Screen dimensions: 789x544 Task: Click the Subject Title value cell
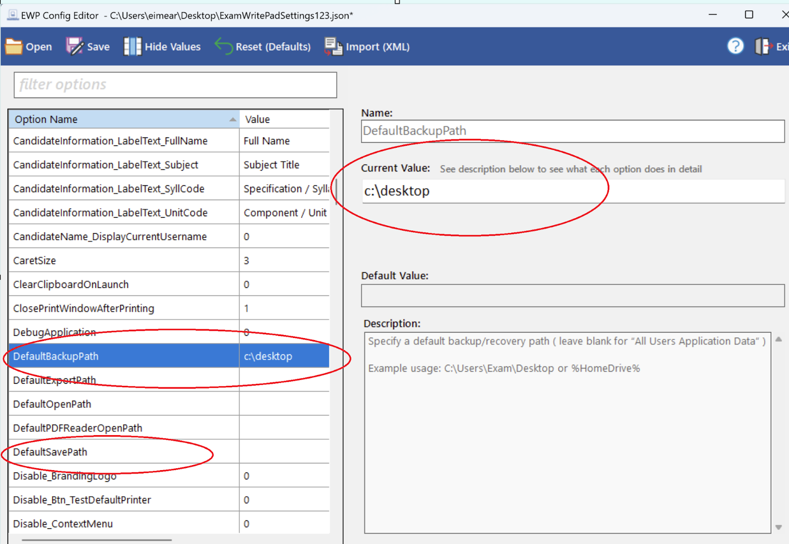point(285,165)
